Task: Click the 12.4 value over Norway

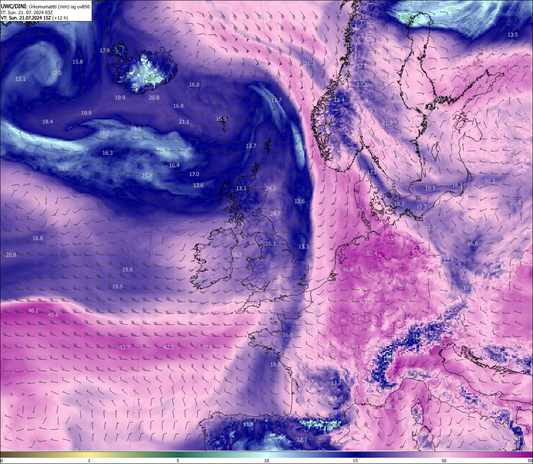Action: tap(339, 100)
